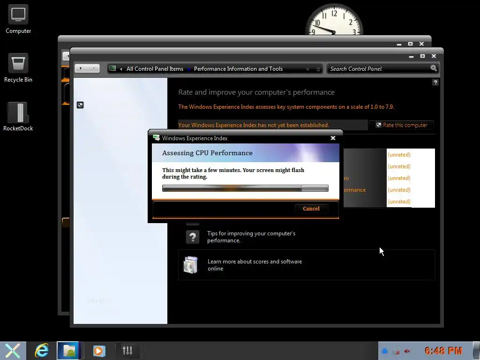Switch to the Control Panel taskbar button
This screenshot has width=480, height=360.
pos(69,351)
